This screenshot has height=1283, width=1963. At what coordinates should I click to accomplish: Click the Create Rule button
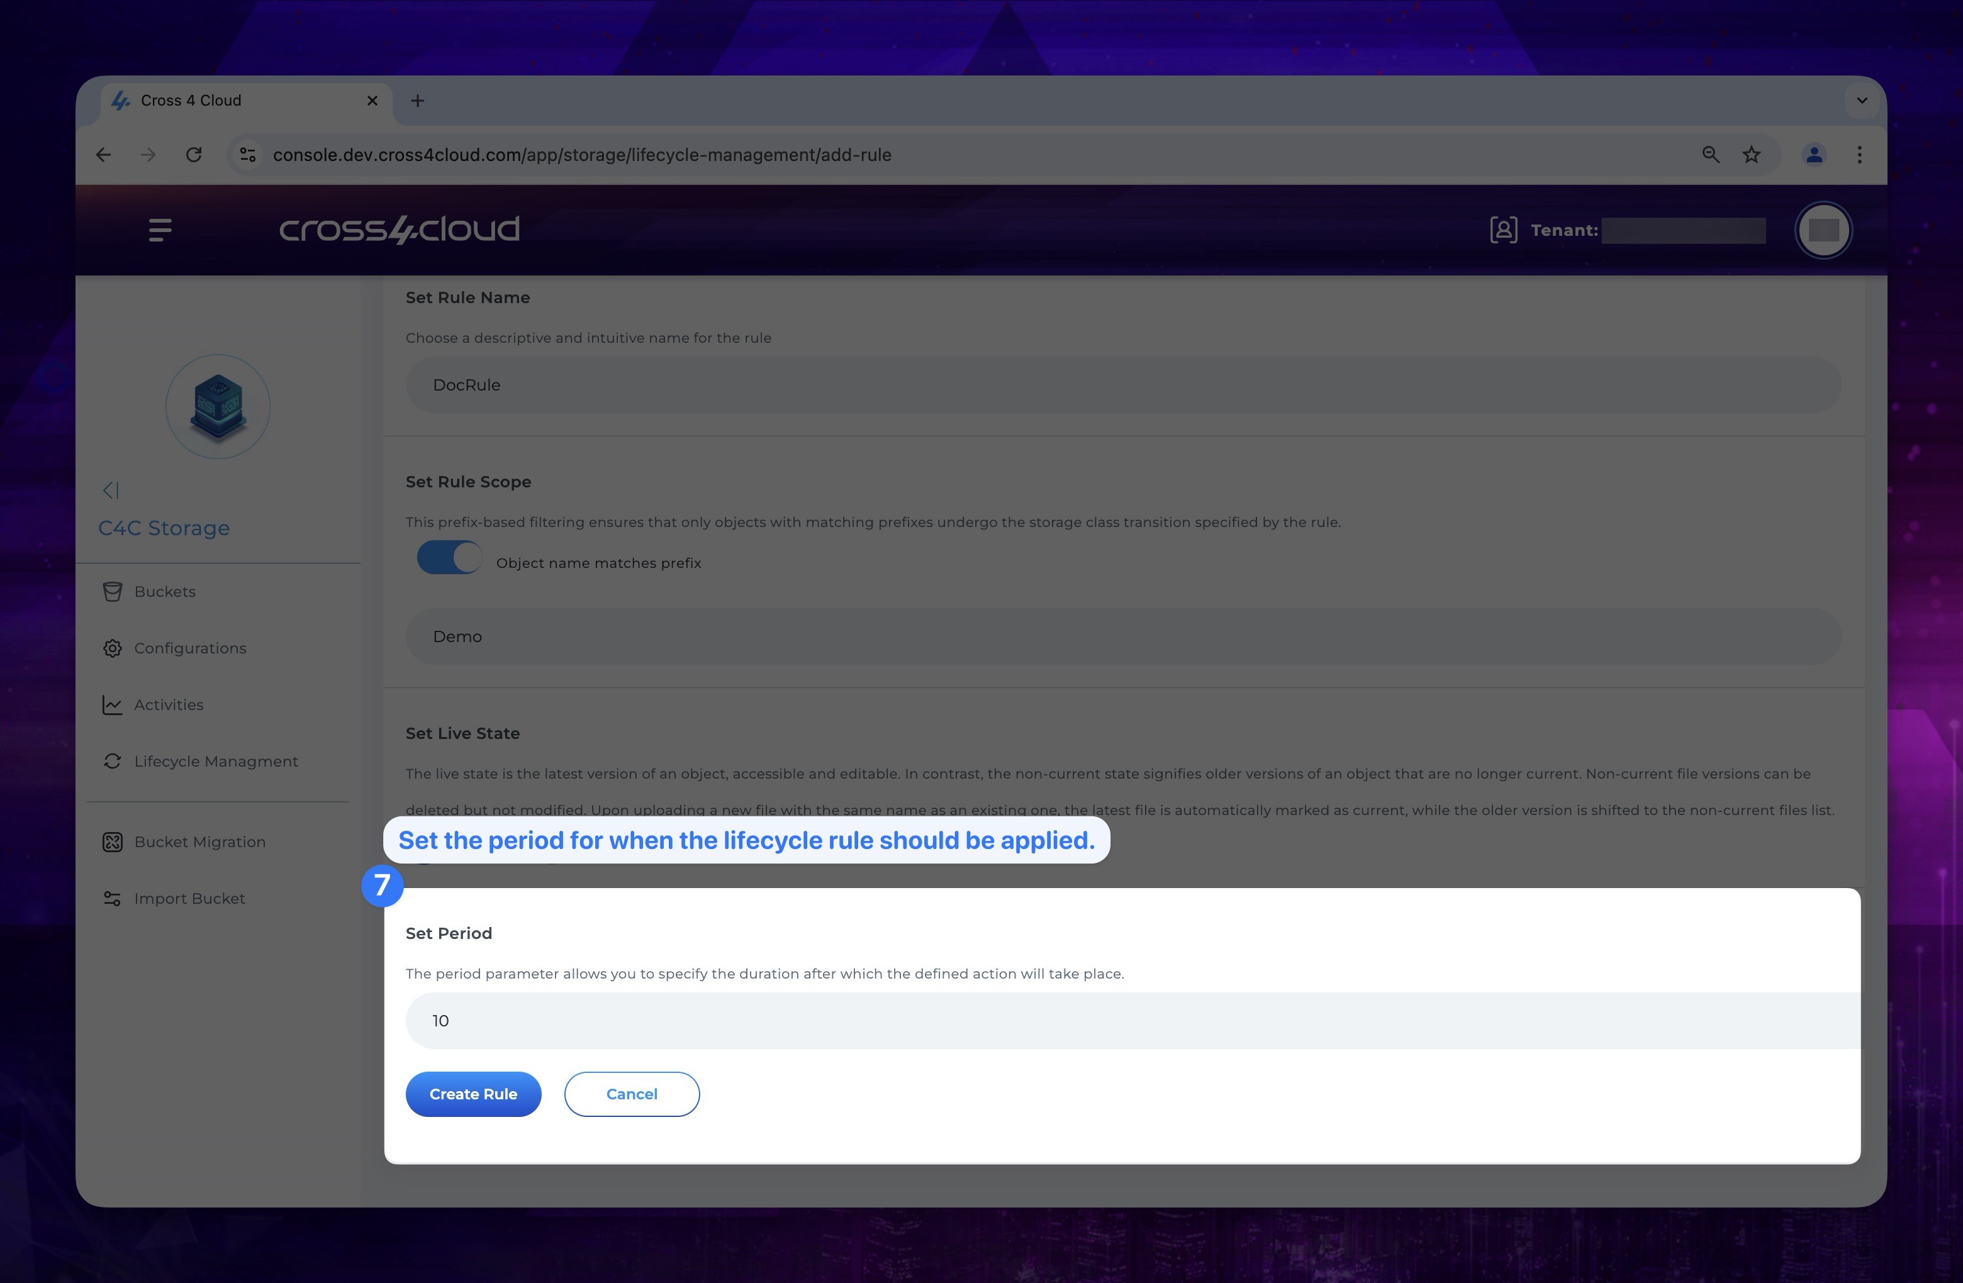point(473,1094)
